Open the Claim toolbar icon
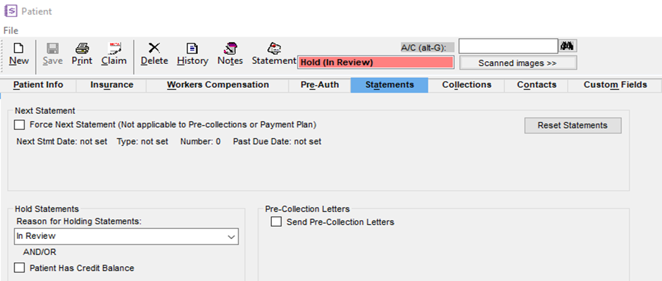 [x=114, y=48]
